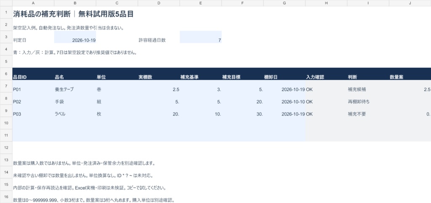Click cell P01
Viewport: 431px width, 203px height.
tap(33, 86)
